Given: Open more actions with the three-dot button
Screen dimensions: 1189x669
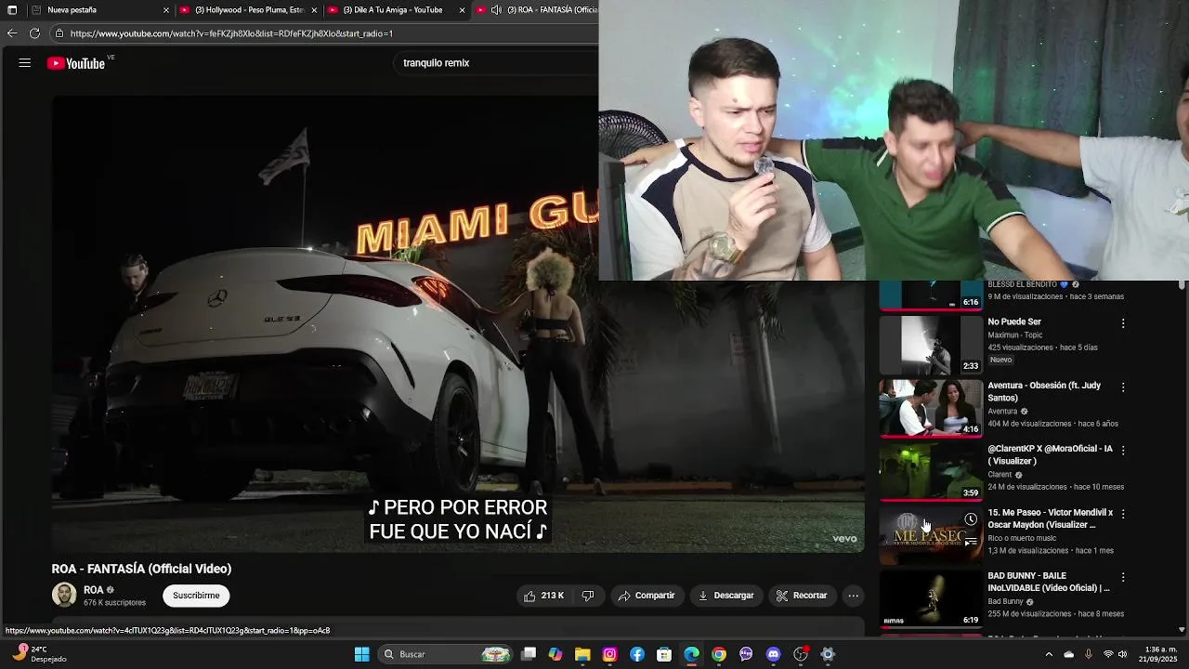Looking at the screenshot, I should pyautogui.click(x=853, y=596).
